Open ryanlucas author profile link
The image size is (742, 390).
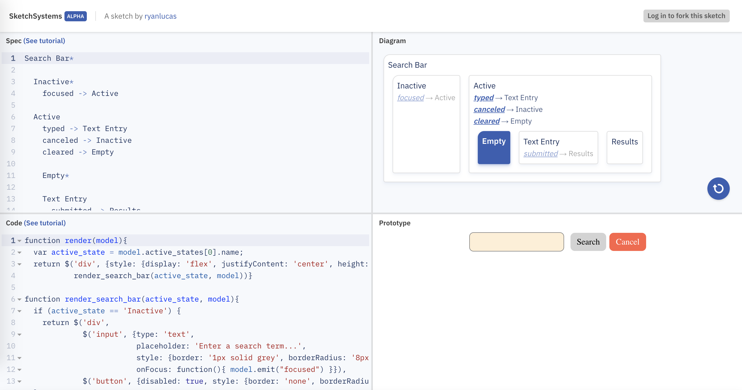coord(160,16)
